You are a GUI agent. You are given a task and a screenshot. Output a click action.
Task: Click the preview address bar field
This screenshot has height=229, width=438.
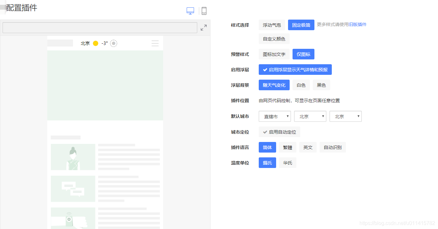[100, 28]
